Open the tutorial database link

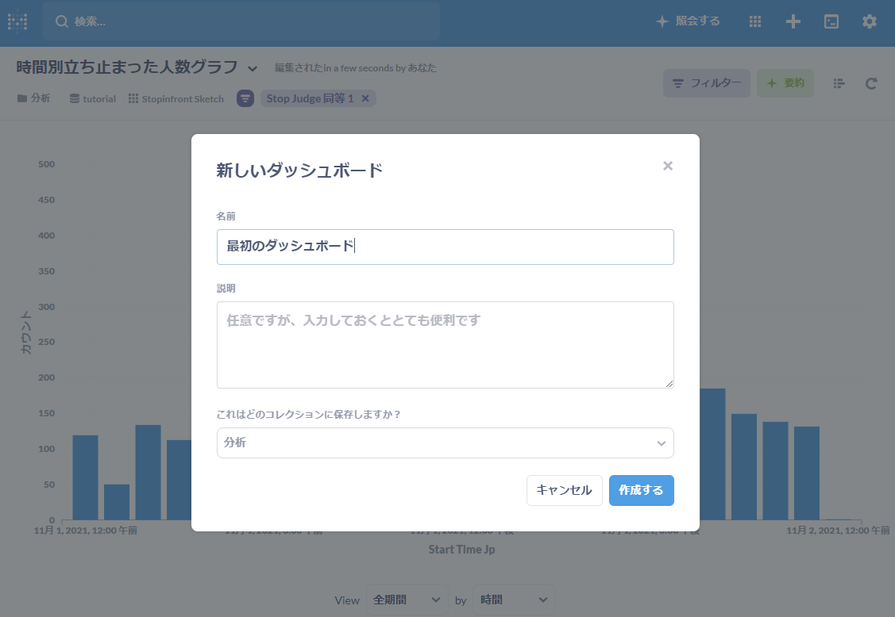tap(93, 99)
